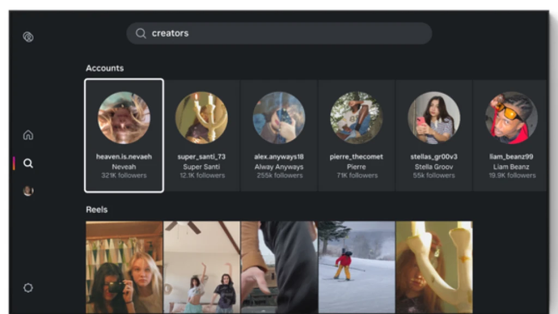Click the 'Reels' section heading
This screenshot has width=558, height=314.
96,209
